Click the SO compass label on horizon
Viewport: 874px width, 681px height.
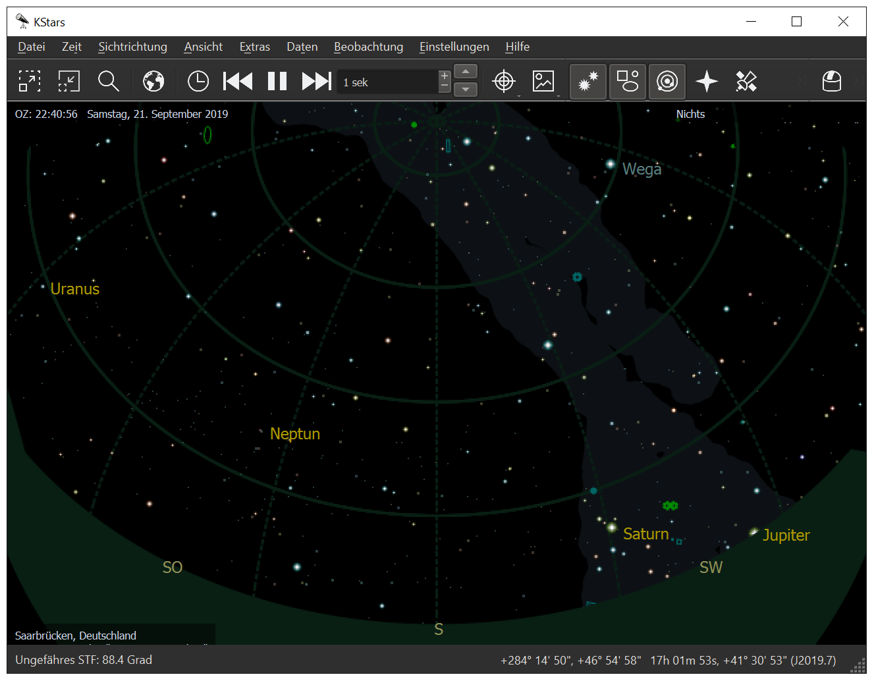point(173,568)
